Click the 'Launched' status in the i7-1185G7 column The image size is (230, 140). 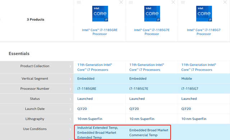pyautogui.click(x=189, y=99)
